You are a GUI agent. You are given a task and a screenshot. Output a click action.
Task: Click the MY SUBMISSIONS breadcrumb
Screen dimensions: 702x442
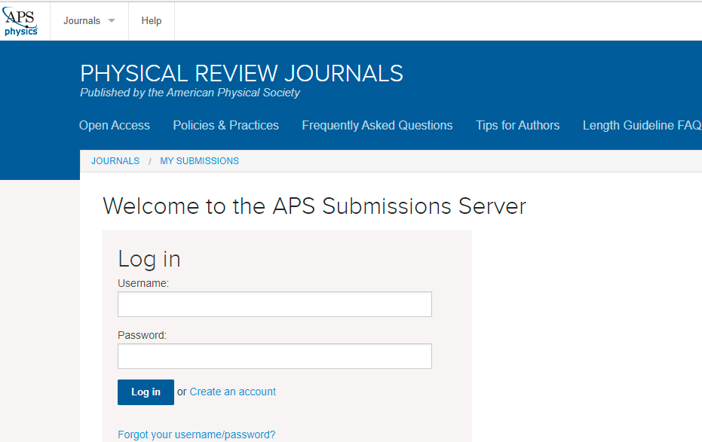(199, 161)
